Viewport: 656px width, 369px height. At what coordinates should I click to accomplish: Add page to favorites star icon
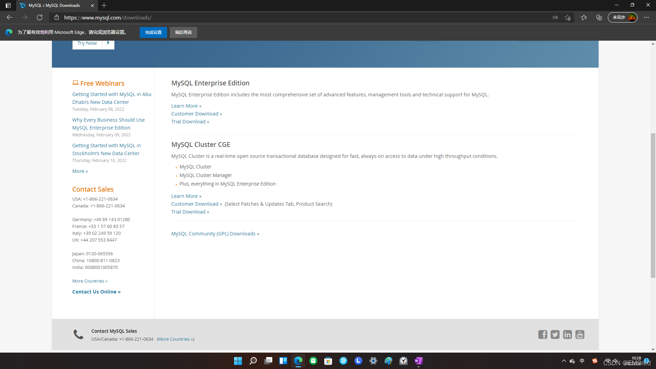[x=568, y=17]
